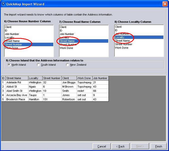
Task: Choose Job Number in House Number Column list
Action: pos(29,34)
